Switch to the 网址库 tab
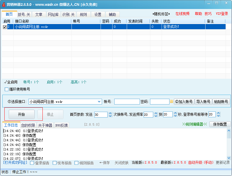 tap(53, 14)
